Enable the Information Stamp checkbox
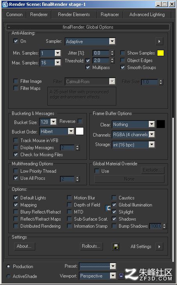The height and width of the screenshot is (285, 177). click(x=69, y=226)
